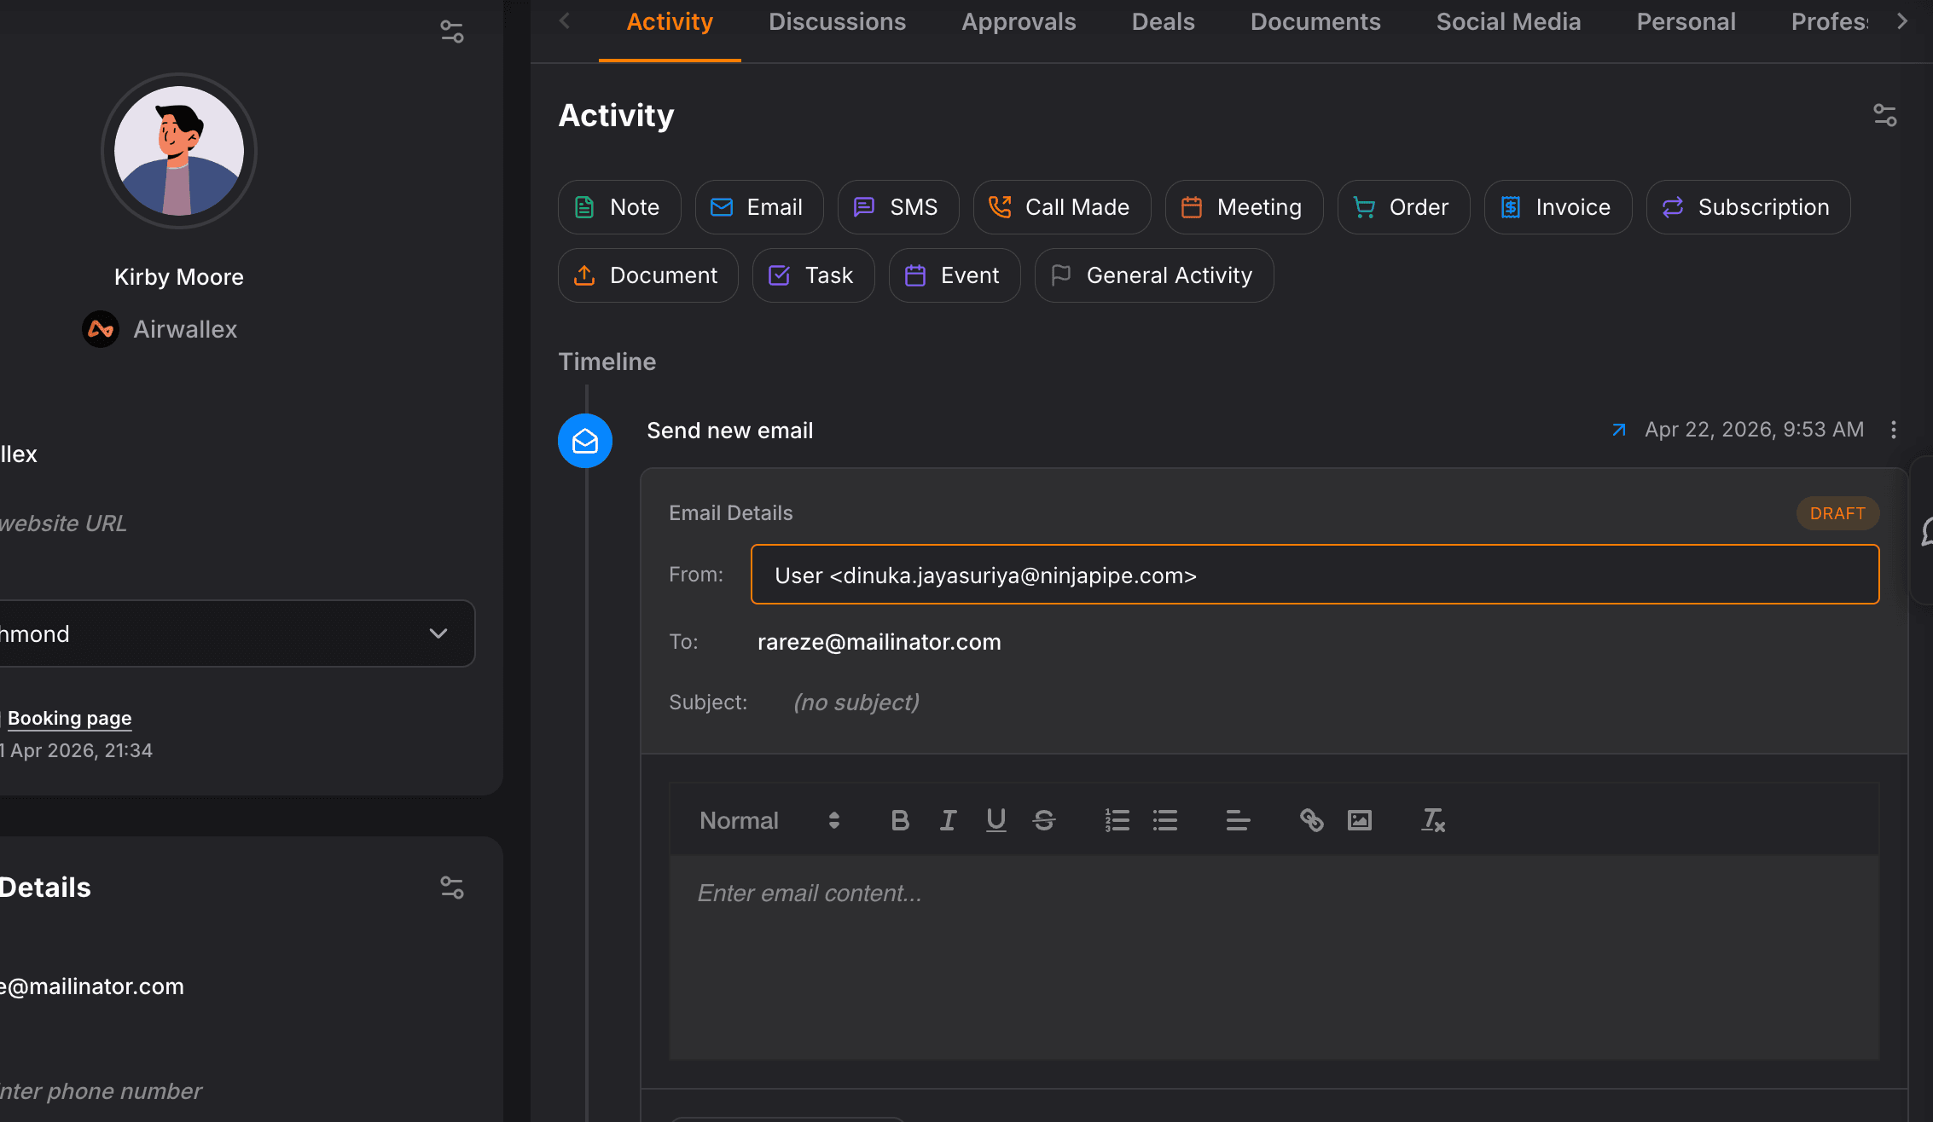The width and height of the screenshot is (1933, 1122).
Task: Open the Documents tab
Action: (1315, 21)
